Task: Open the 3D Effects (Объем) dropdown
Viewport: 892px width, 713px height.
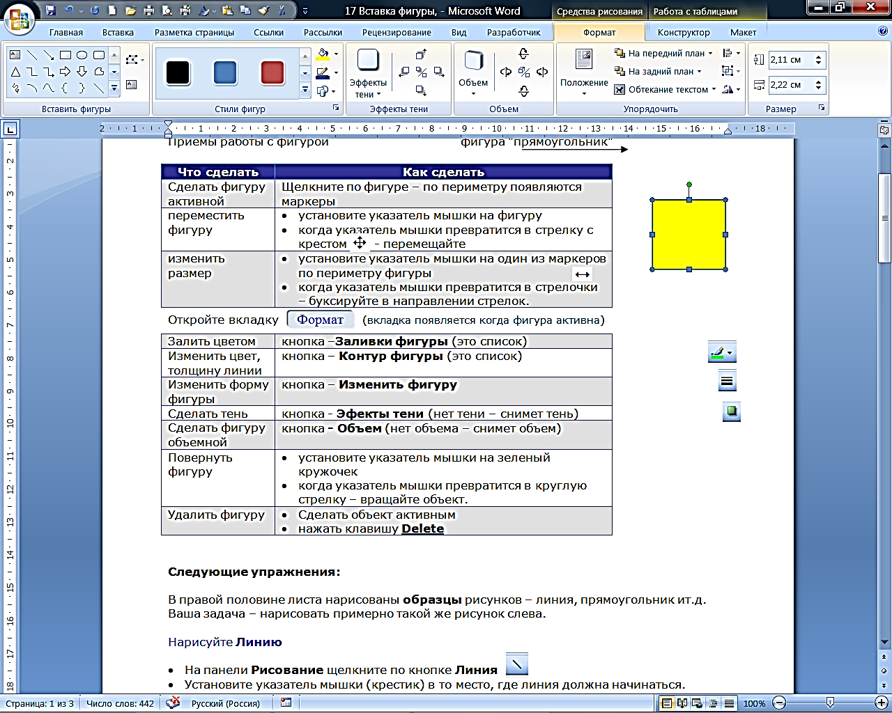Action: coord(473,74)
